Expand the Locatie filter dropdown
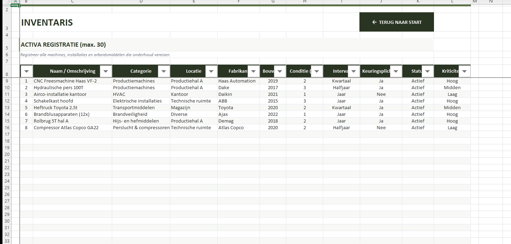 click(211, 71)
